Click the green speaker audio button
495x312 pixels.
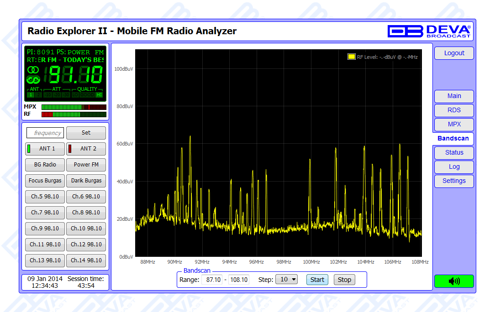454,281
